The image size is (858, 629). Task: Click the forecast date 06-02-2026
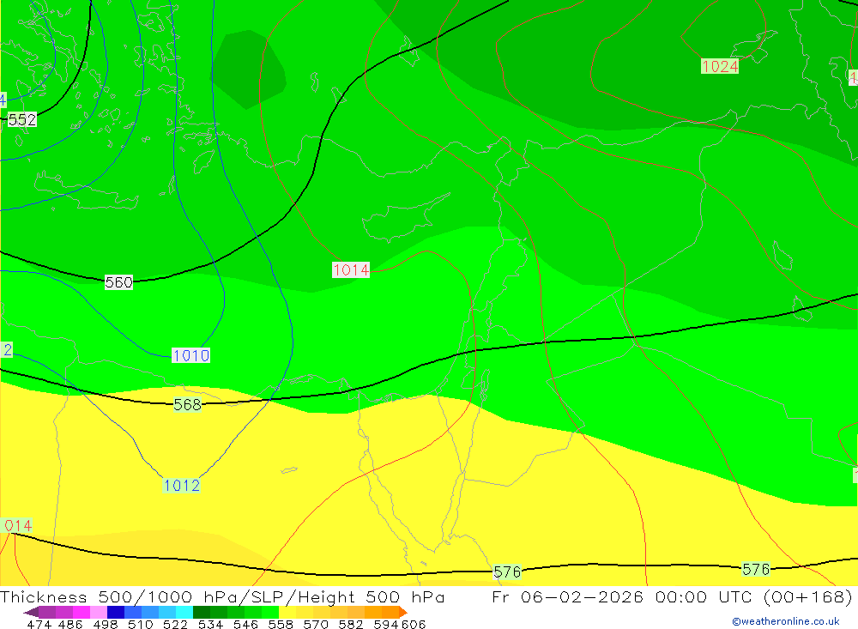[582, 596]
